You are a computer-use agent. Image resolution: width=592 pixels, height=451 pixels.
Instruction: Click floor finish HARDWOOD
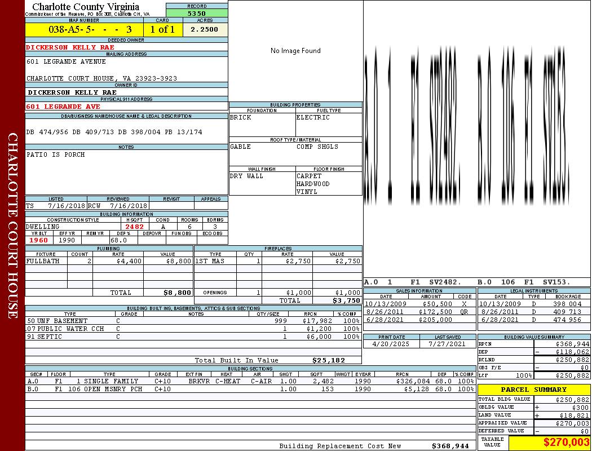[313, 184]
